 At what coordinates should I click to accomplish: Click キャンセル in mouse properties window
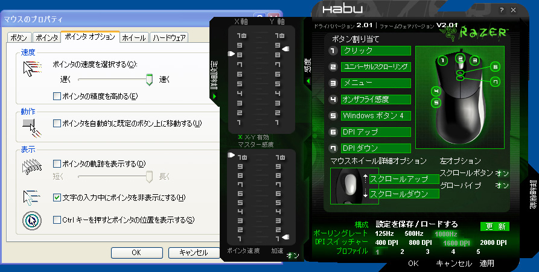[x=194, y=253]
